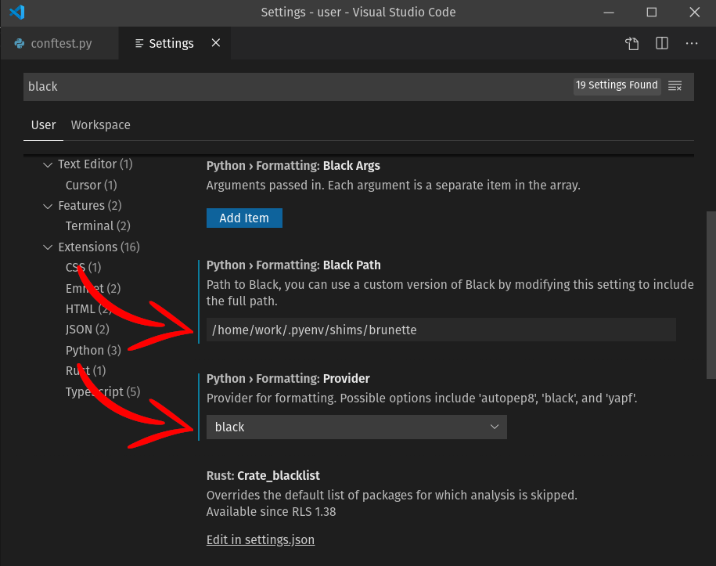Viewport: 716px width, 566px height.
Task: Click the Formatting Provider setting title
Action: [x=288, y=379]
